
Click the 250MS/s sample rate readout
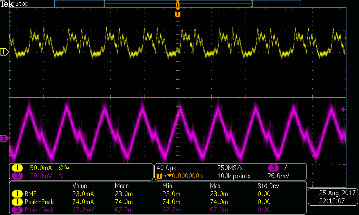pyautogui.click(x=230, y=168)
